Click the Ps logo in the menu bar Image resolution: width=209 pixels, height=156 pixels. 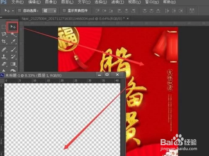click(3, 2)
